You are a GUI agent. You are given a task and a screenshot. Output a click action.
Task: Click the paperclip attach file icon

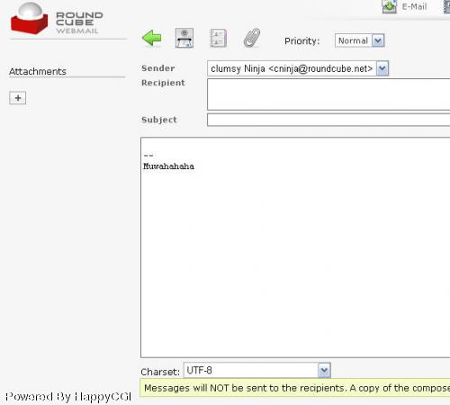pos(252,38)
